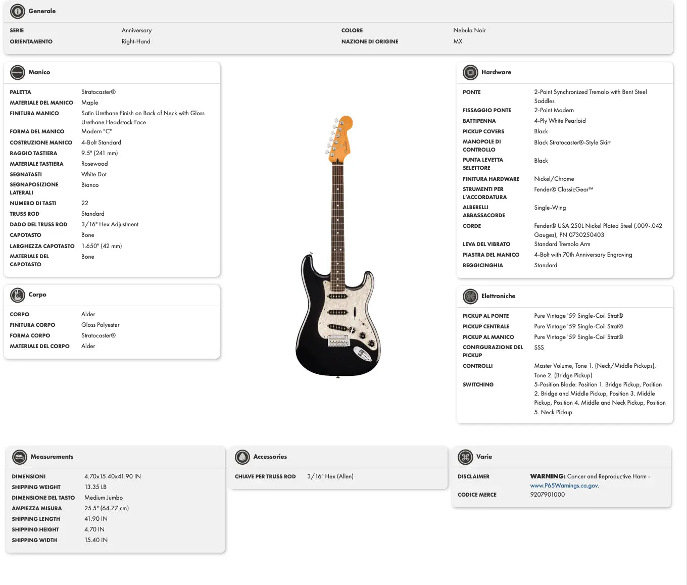This screenshot has height=585, width=687.
Task: Click the '3/16" Hex (Allen)' truss rod wrench value
Action: [x=330, y=476]
